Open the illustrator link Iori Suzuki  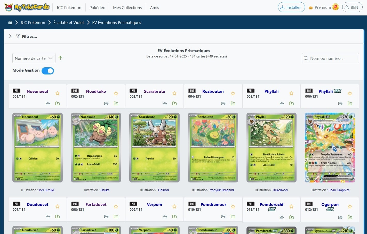click(x=46, y=190)
